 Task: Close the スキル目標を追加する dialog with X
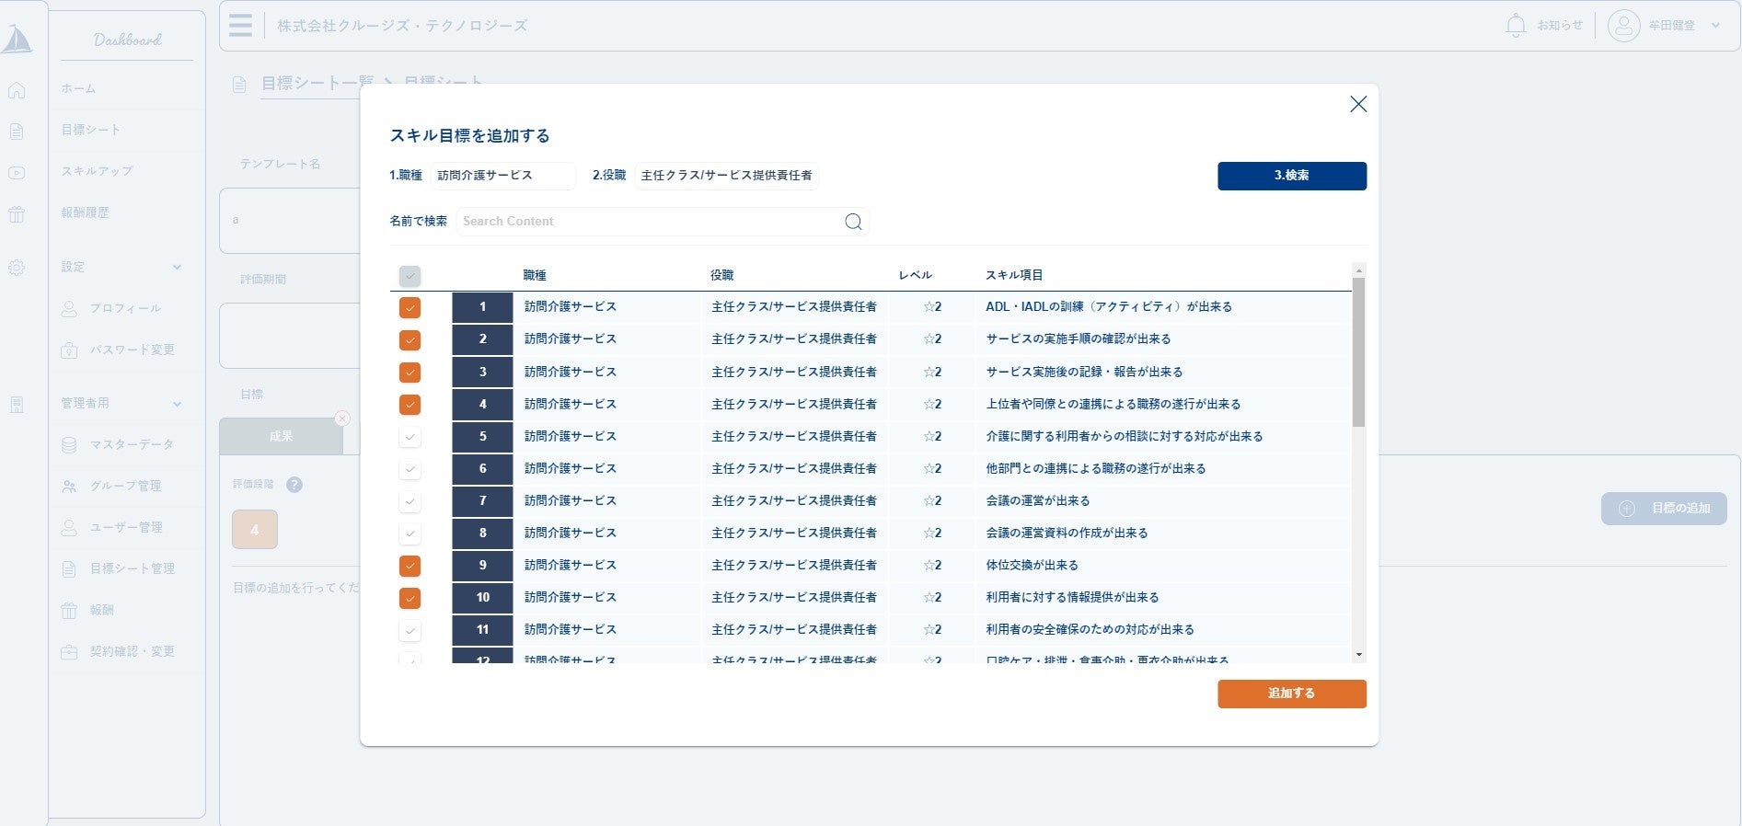tap(1358, 105)
